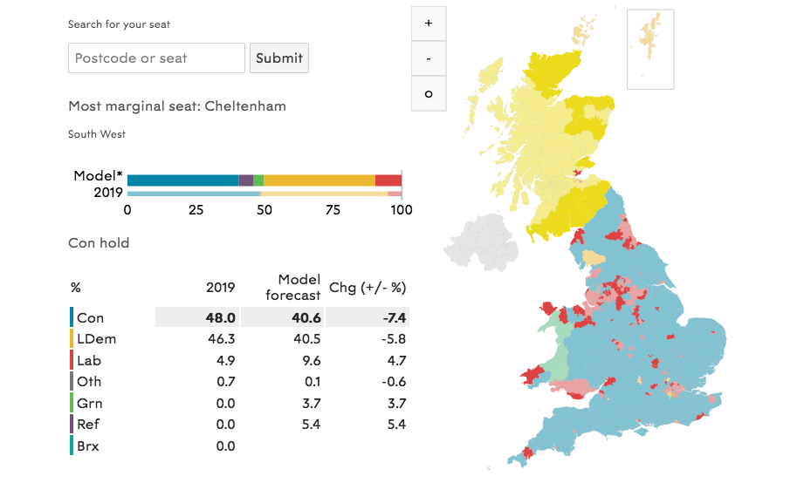The image size is (797, 483).
Task: Select the Lab row in the table
Action: click(239, 361)
